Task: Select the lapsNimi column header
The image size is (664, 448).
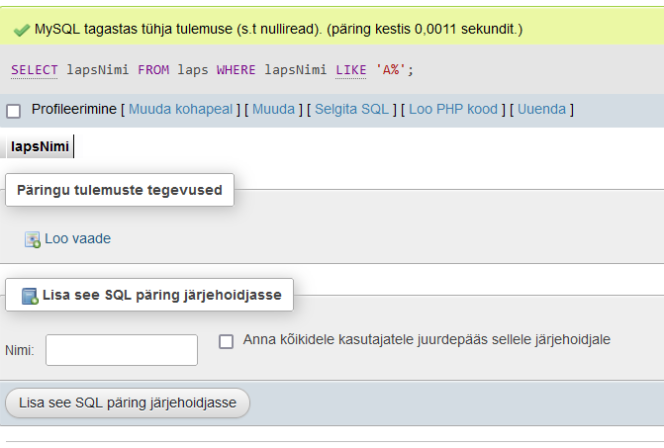Action: pos(40,146)
